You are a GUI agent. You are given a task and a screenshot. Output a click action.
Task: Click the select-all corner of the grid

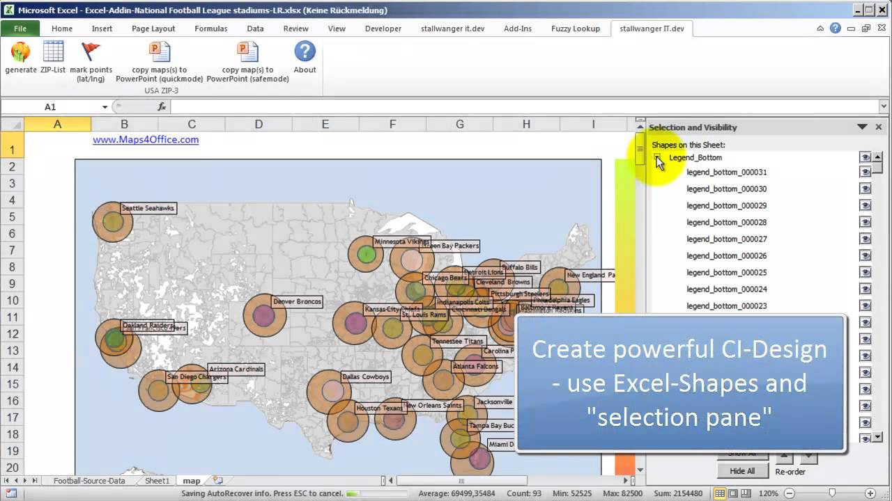pos(12,124)
